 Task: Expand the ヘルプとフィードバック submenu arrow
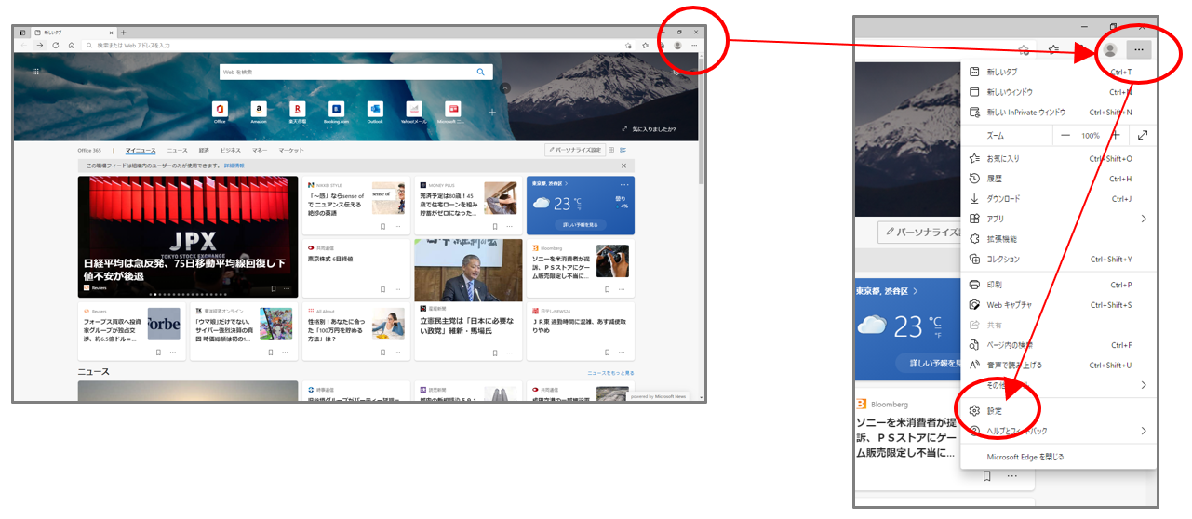1144,431
